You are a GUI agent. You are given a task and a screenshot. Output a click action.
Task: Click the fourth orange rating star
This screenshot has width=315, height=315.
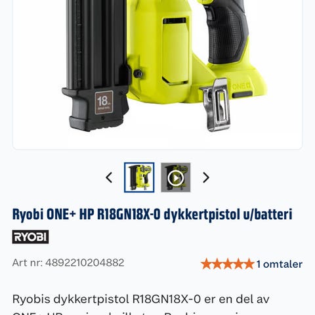click(x=238, y=264)
